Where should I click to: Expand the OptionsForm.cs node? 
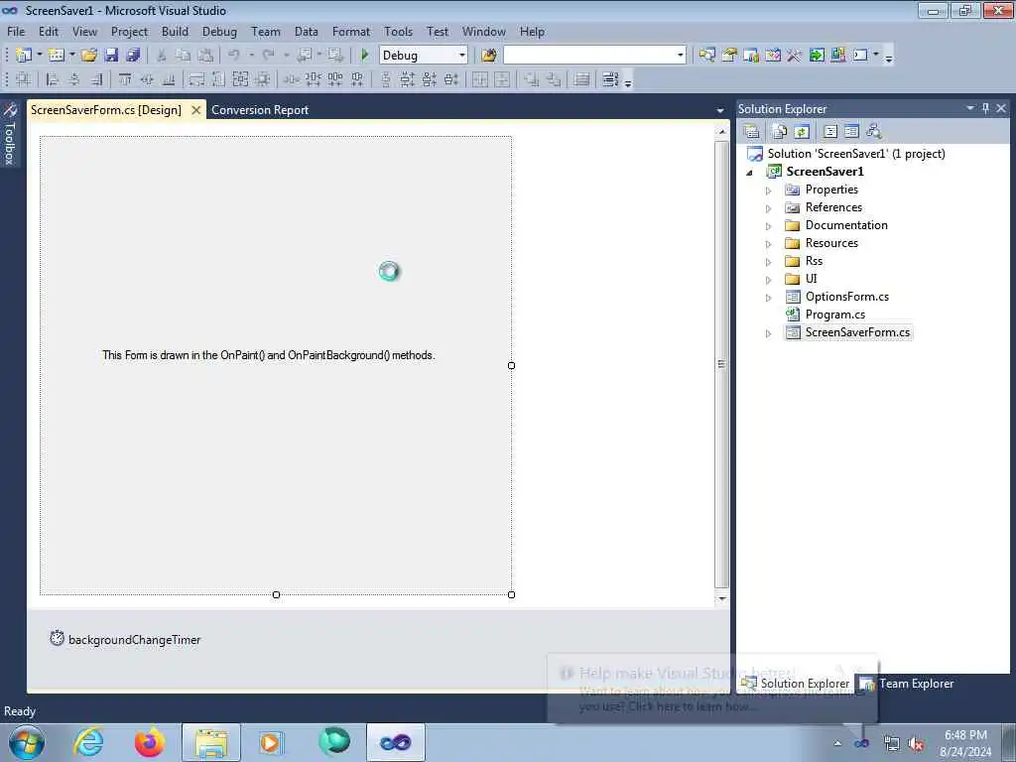pyautogui.click(x=769, y=298)
